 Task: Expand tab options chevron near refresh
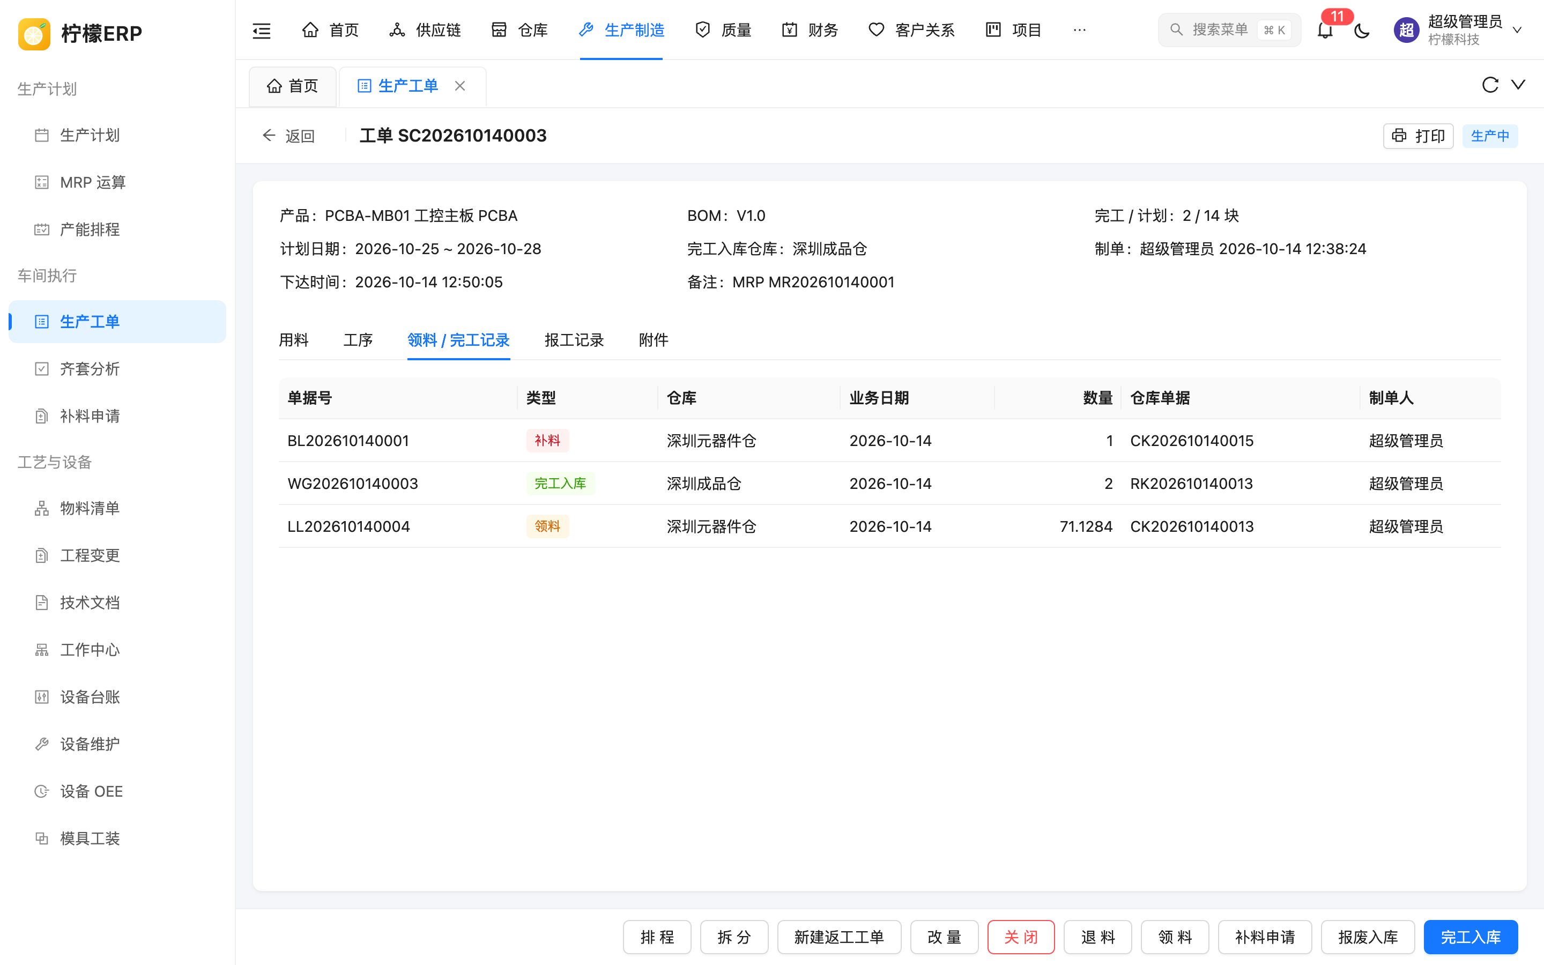coord(1518,84)
